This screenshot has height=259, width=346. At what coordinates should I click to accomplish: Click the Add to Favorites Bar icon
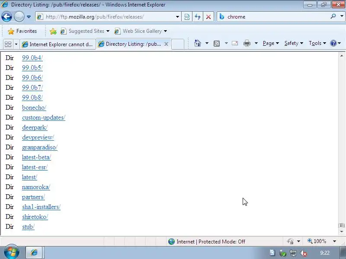pyautogui.click(x=53, y=31)
